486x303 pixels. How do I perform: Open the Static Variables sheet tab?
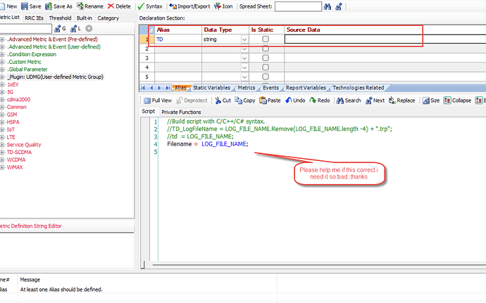[x=212, y=88]
